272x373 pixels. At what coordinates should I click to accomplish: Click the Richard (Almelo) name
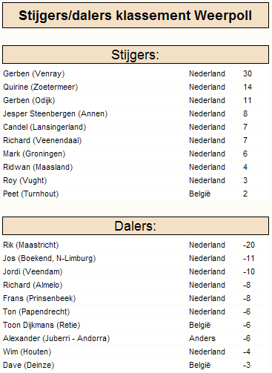[x=33, y=285]
